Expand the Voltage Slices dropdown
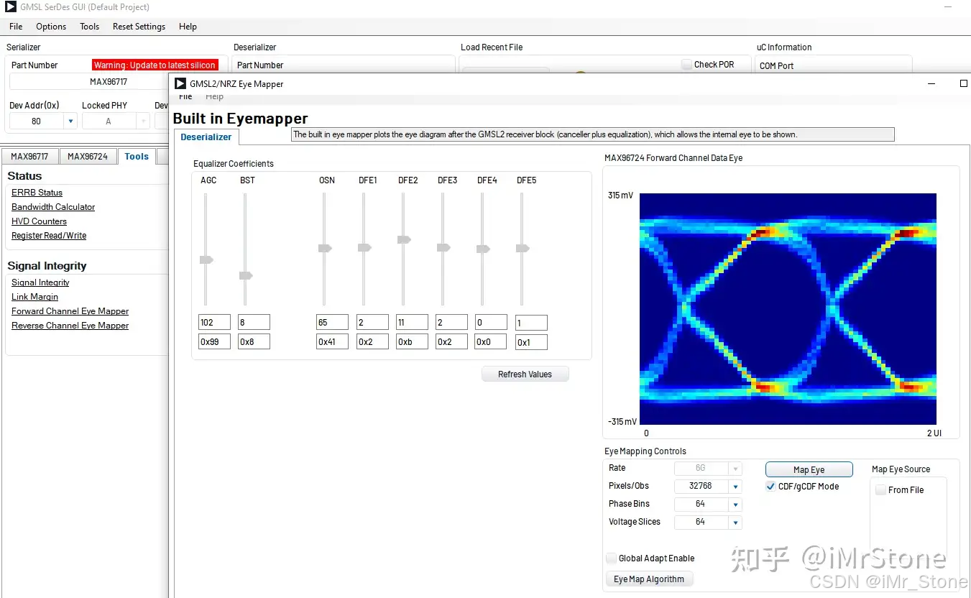 (x=735, y=523)
